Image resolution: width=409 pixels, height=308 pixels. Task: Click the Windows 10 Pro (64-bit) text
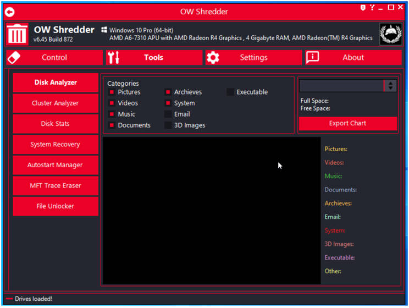pyautogui.click(x=141, y=30)
